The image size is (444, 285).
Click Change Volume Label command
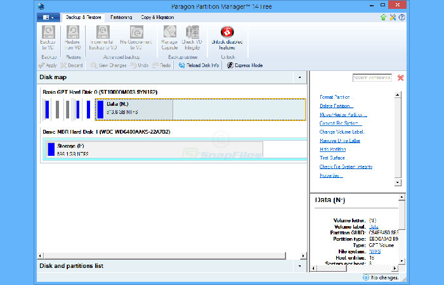click(342, 132)
